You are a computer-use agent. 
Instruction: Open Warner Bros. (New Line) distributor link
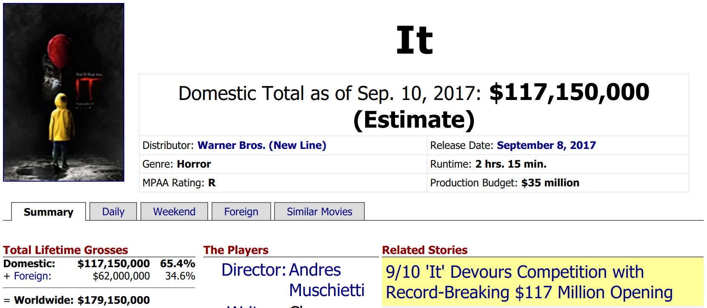pyautogui.click(x=262, y=145)
